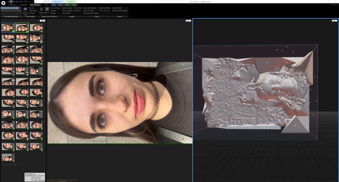The image size is (339, 182).
Task: Click Preview in Create Model group
Action: [31, 8]
